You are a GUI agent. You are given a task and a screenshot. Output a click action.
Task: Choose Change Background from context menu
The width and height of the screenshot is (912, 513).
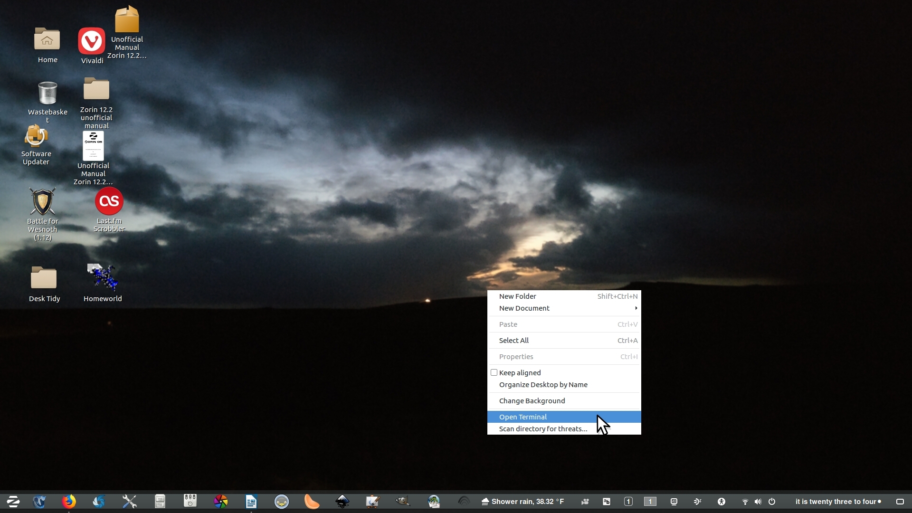click(532, 401)
